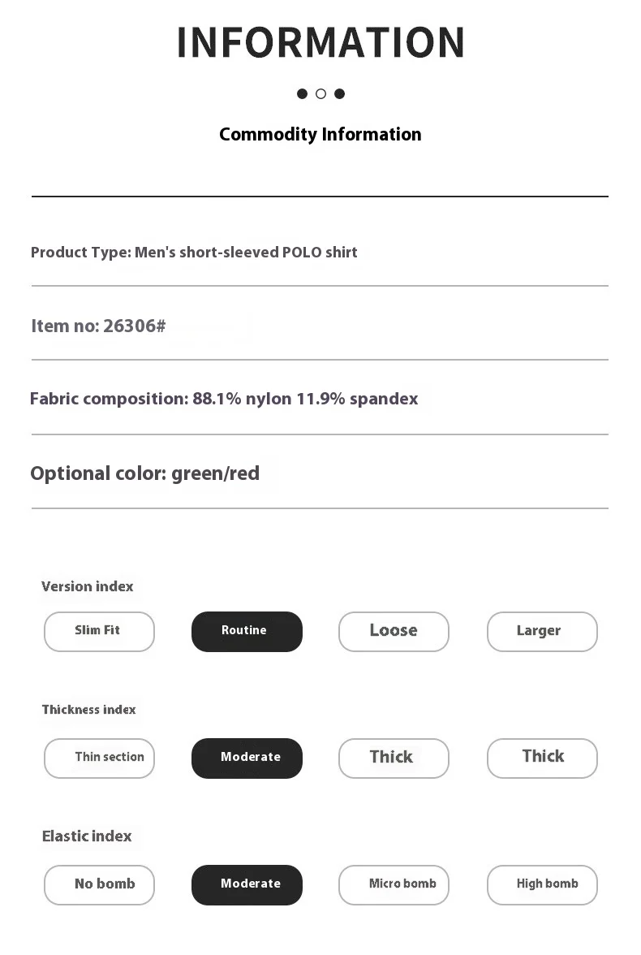Select the Loose version option

click(x=394, y=631)
